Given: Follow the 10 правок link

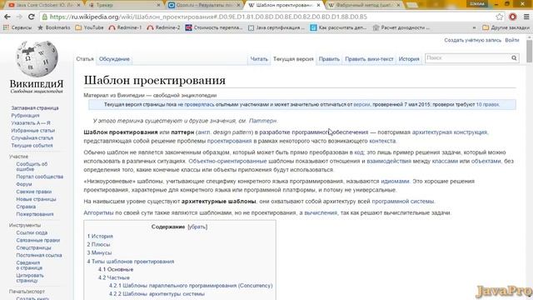Looking at the screenshot, I should click(x=487, y=104).
